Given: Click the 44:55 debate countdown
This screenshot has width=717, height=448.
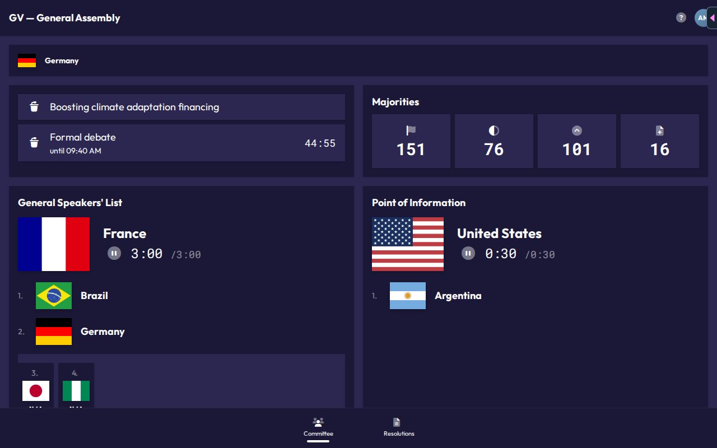Looking at the screenshot, I should click(x=320, y=143).
